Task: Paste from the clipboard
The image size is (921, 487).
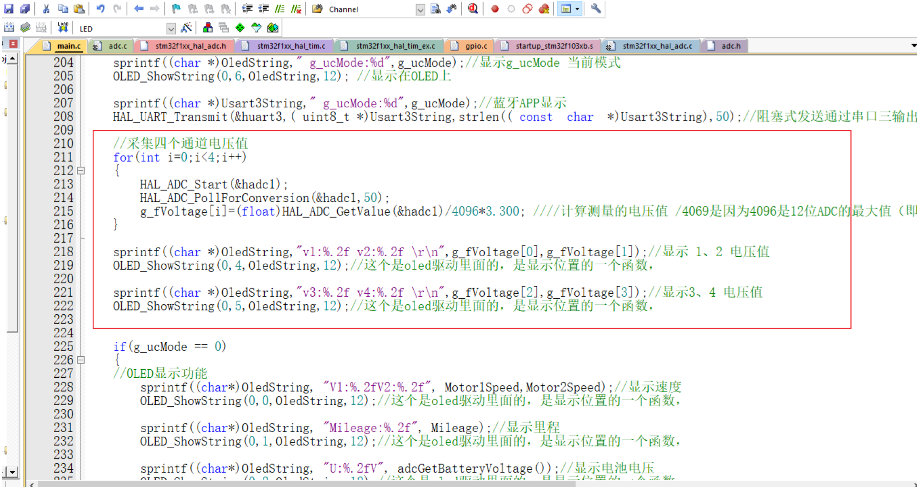Action: (x=79, y=9)
